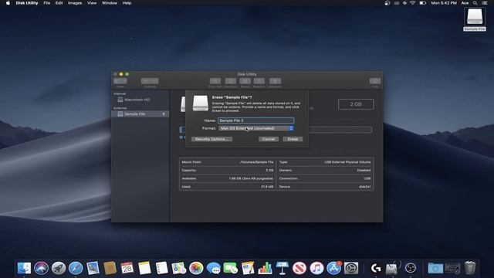Open Pages from the dock

(x=248, y=268)
